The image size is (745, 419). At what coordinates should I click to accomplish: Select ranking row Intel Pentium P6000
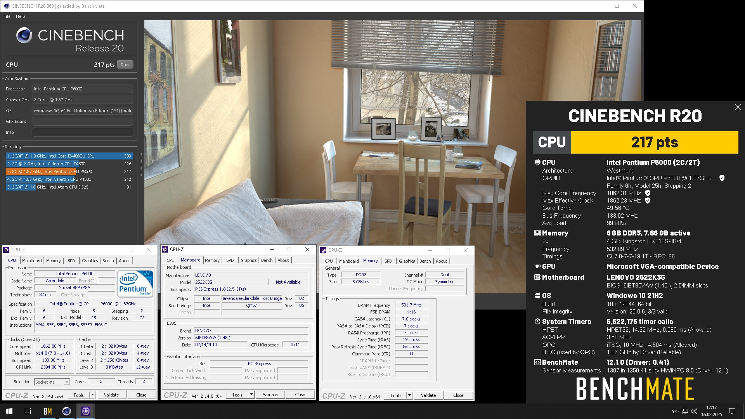(x=69, y=171)
